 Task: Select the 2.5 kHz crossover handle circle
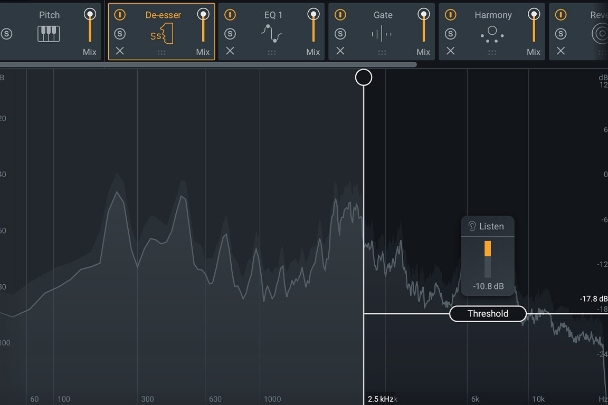[x=364, y=77]
